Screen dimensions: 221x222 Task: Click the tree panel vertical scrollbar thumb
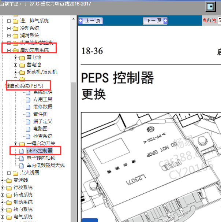[73, 152]
